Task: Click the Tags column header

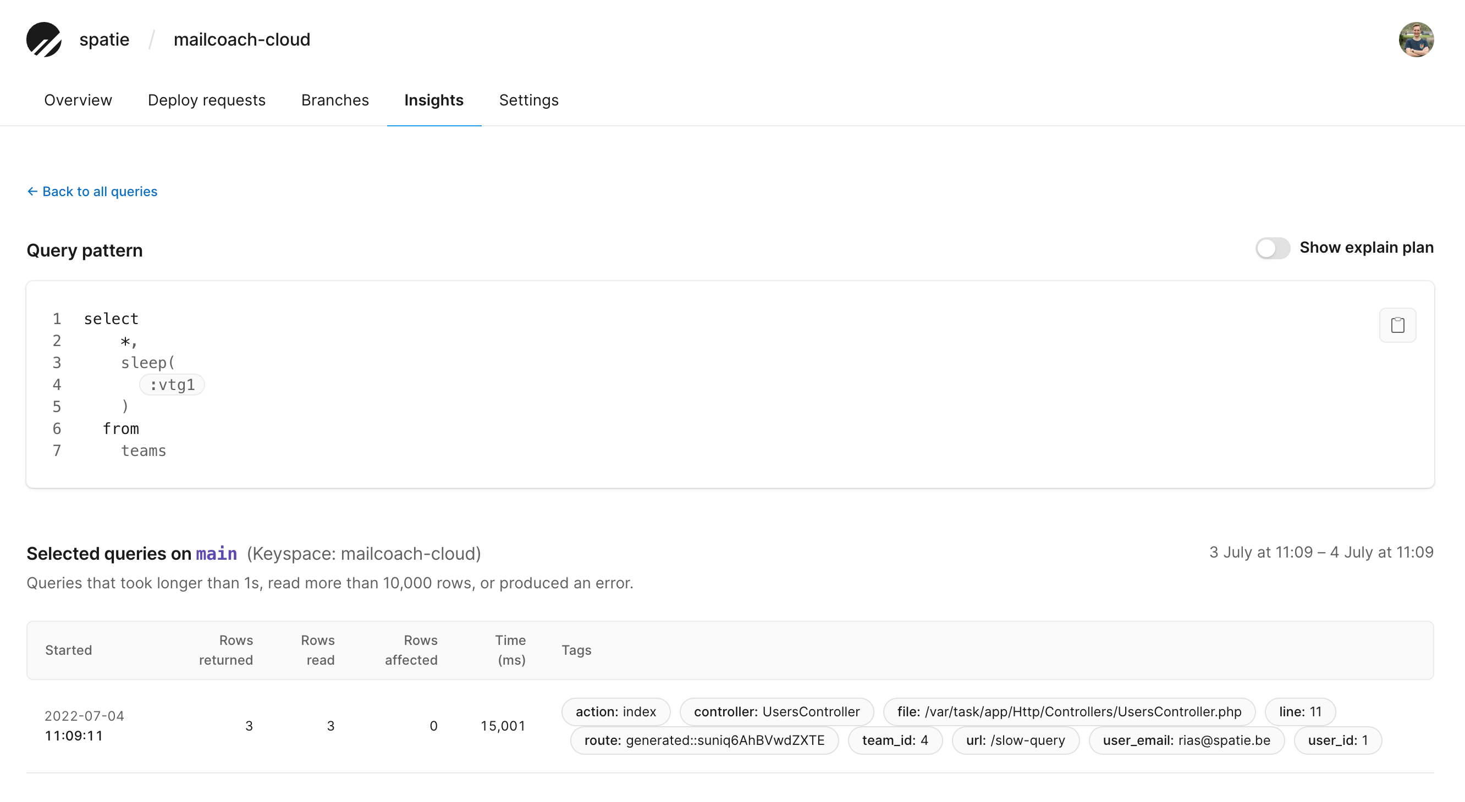Action: (x=577, y=650)
